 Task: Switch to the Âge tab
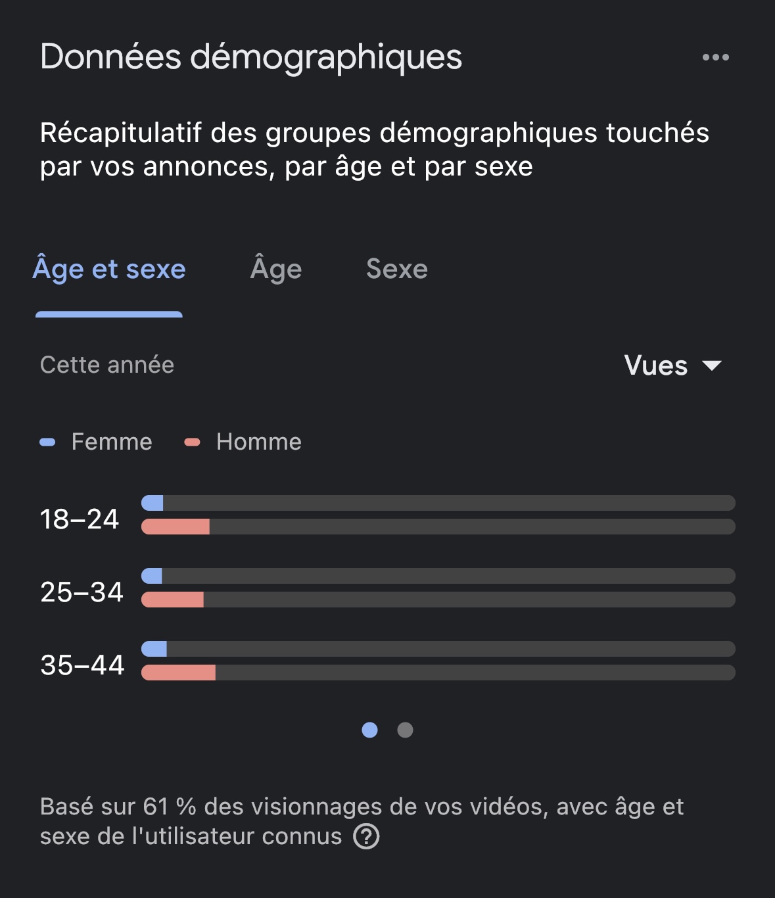[x=276, y=269]
